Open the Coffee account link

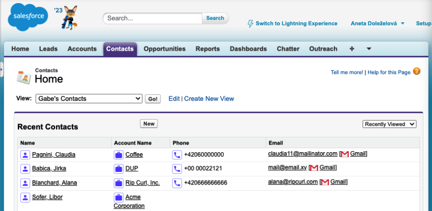click(134, 155)
